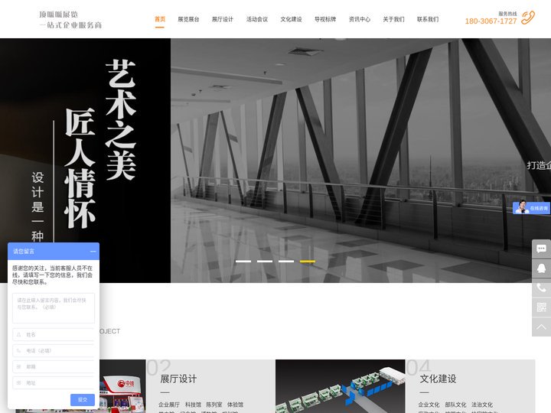The image size is (551, 413).
Task: Click the 姓名 name input field
Action: (x=54, y=335)
